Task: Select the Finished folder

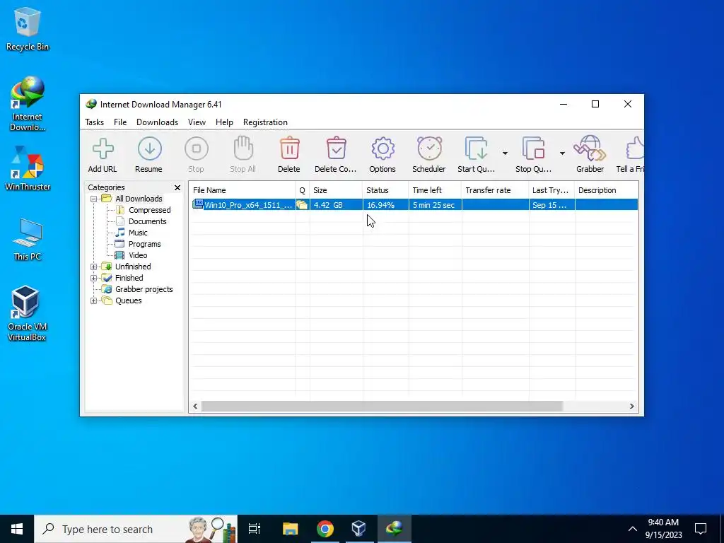Action: tap(129, 278)
